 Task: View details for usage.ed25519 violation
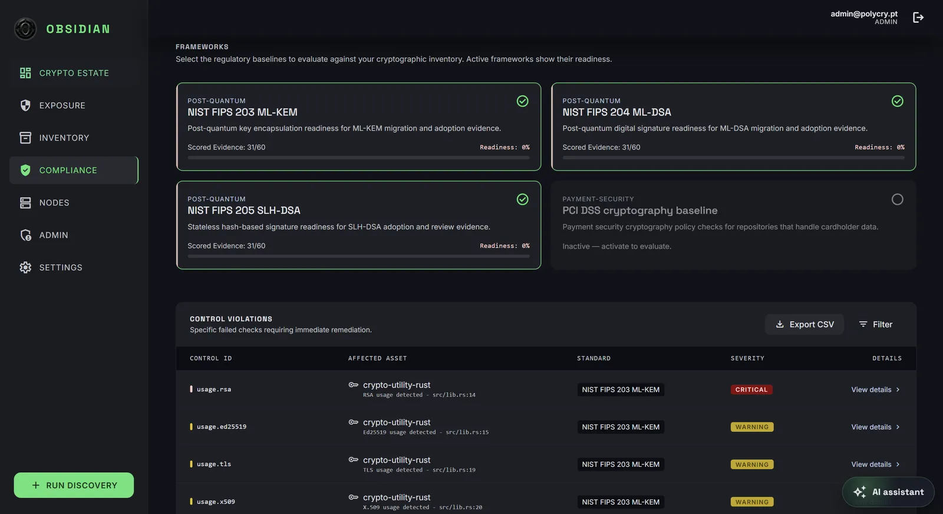(875, 427)
